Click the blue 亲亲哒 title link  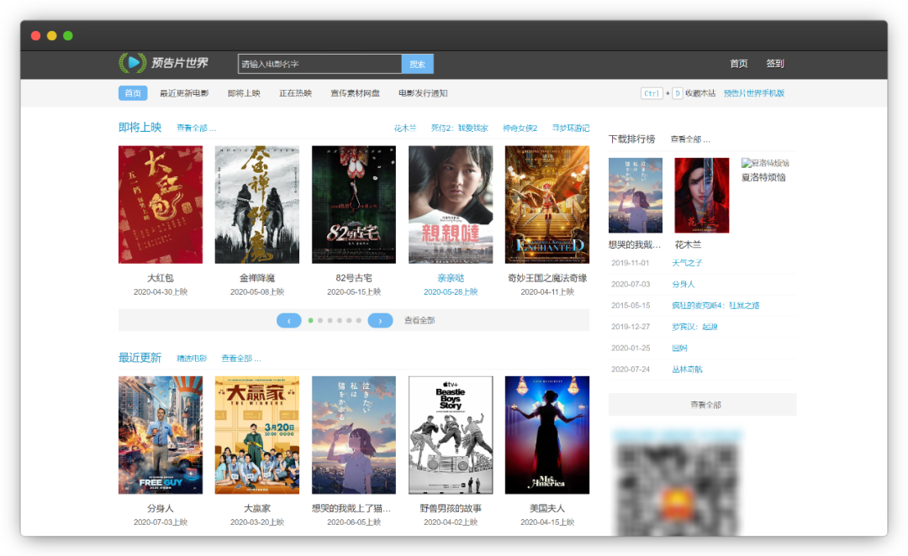451,278
